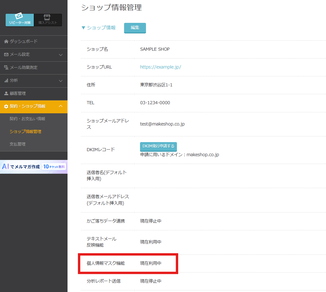Click the DKIMレコード label
The height and width of the screenshot is (292, 326).
click(101, 150)
